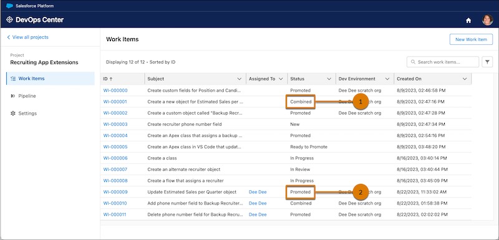Click the Salesforce cloud logo
The width and height of the screenshot is (499, 240).
coord(9,6)
